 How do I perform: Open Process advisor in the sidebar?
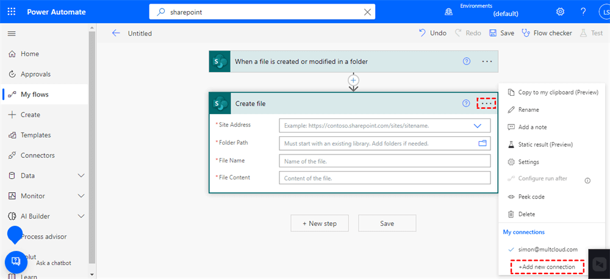coord(45,237)
